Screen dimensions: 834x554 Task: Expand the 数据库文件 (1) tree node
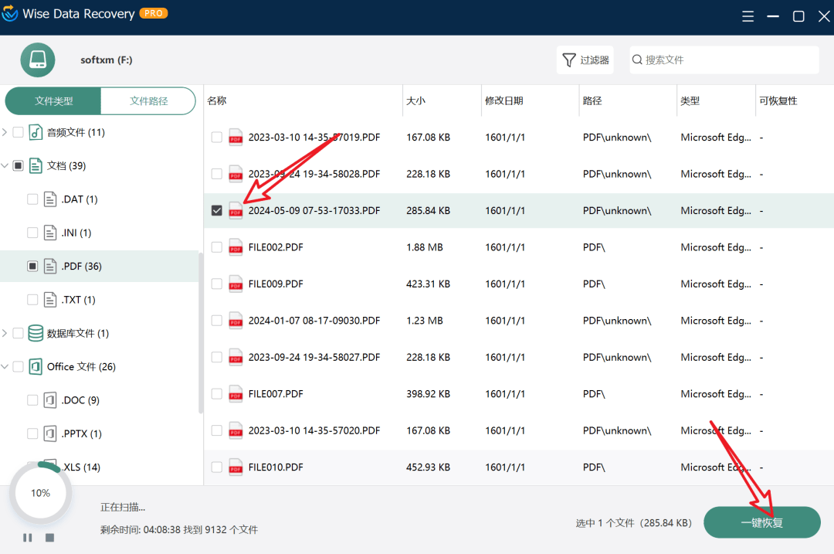coord(5,333)
